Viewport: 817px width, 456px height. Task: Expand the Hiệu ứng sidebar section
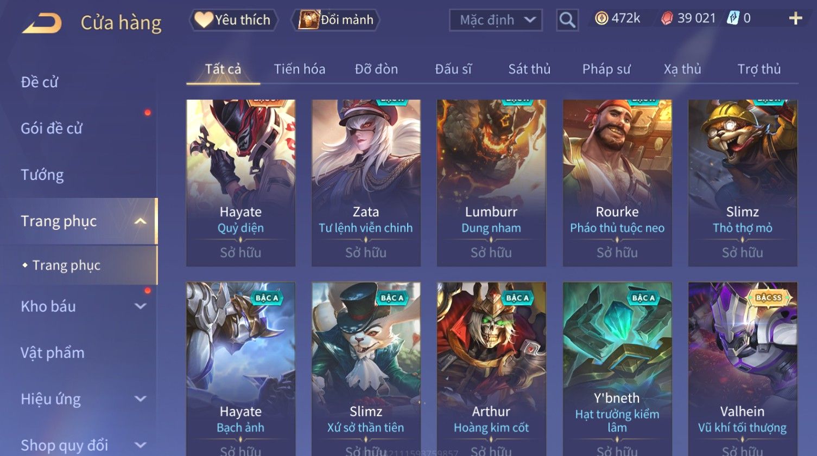[x=140, y=399]
